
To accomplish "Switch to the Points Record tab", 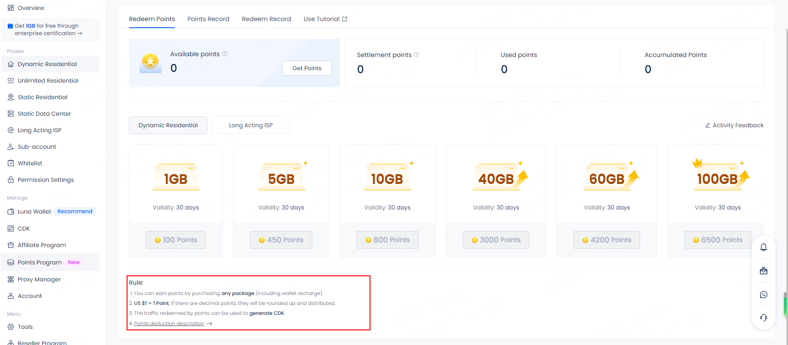I will point(208,19).
